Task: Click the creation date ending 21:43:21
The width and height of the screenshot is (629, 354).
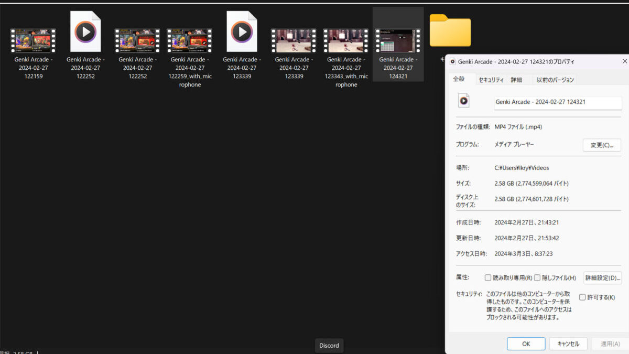Action: (x=527, y=222)
